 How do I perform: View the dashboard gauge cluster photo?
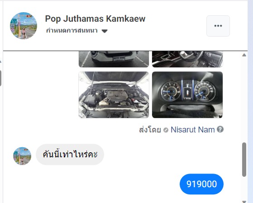pyautogui.click(x=187, y=94)
